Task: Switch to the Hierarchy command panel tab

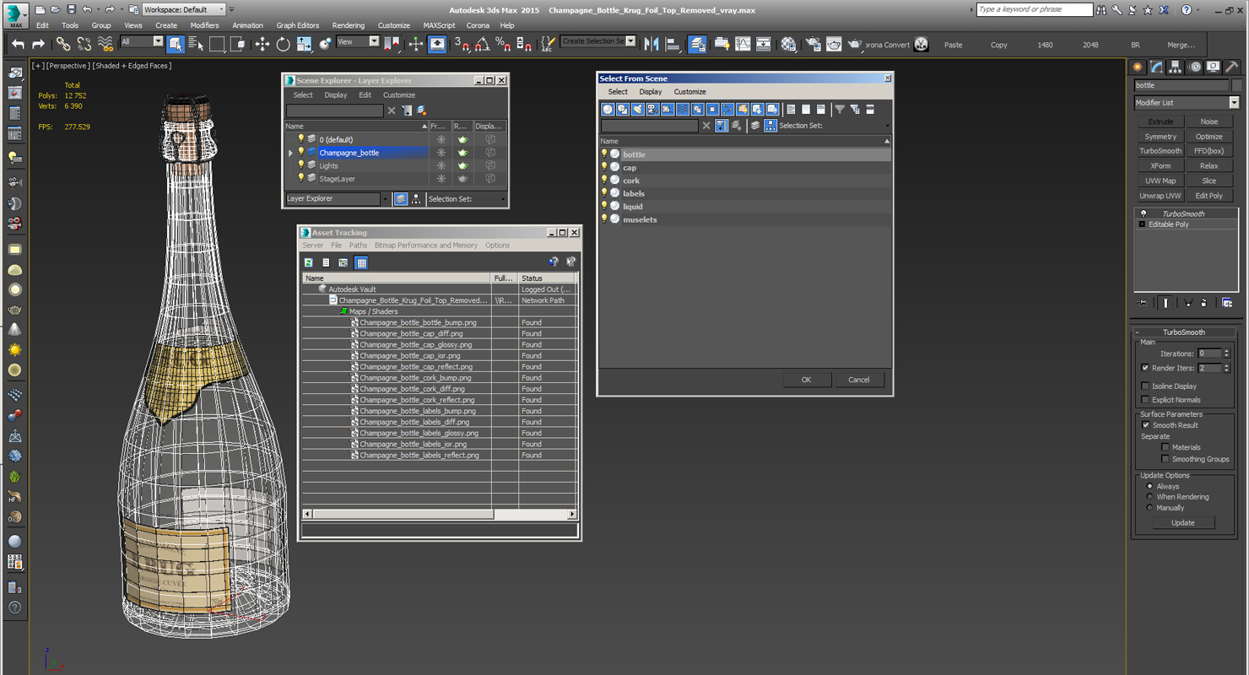Action: (1175, 67)
